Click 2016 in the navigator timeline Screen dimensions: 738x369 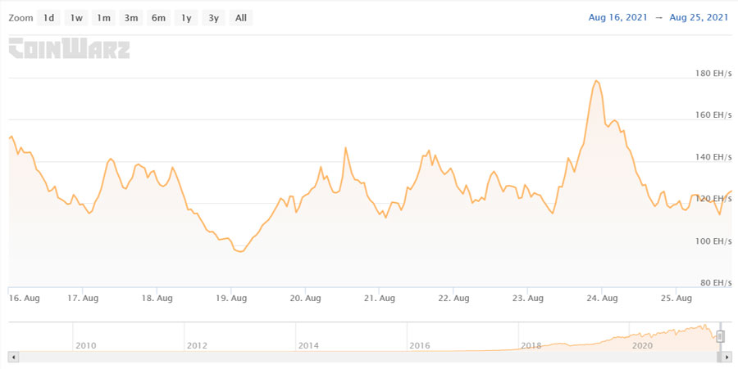click(x=419, y=345)
